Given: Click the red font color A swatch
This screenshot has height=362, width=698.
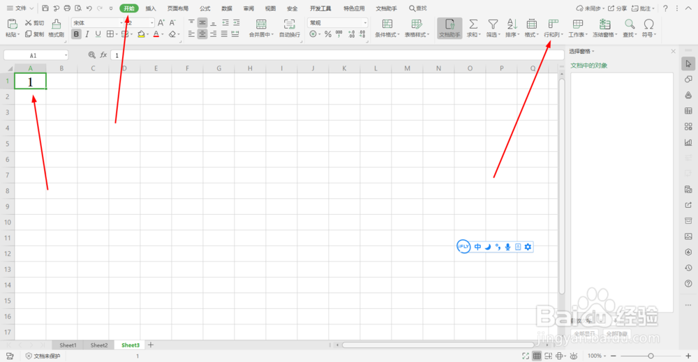Looking at the screenshot, I should tap(156, 34).
